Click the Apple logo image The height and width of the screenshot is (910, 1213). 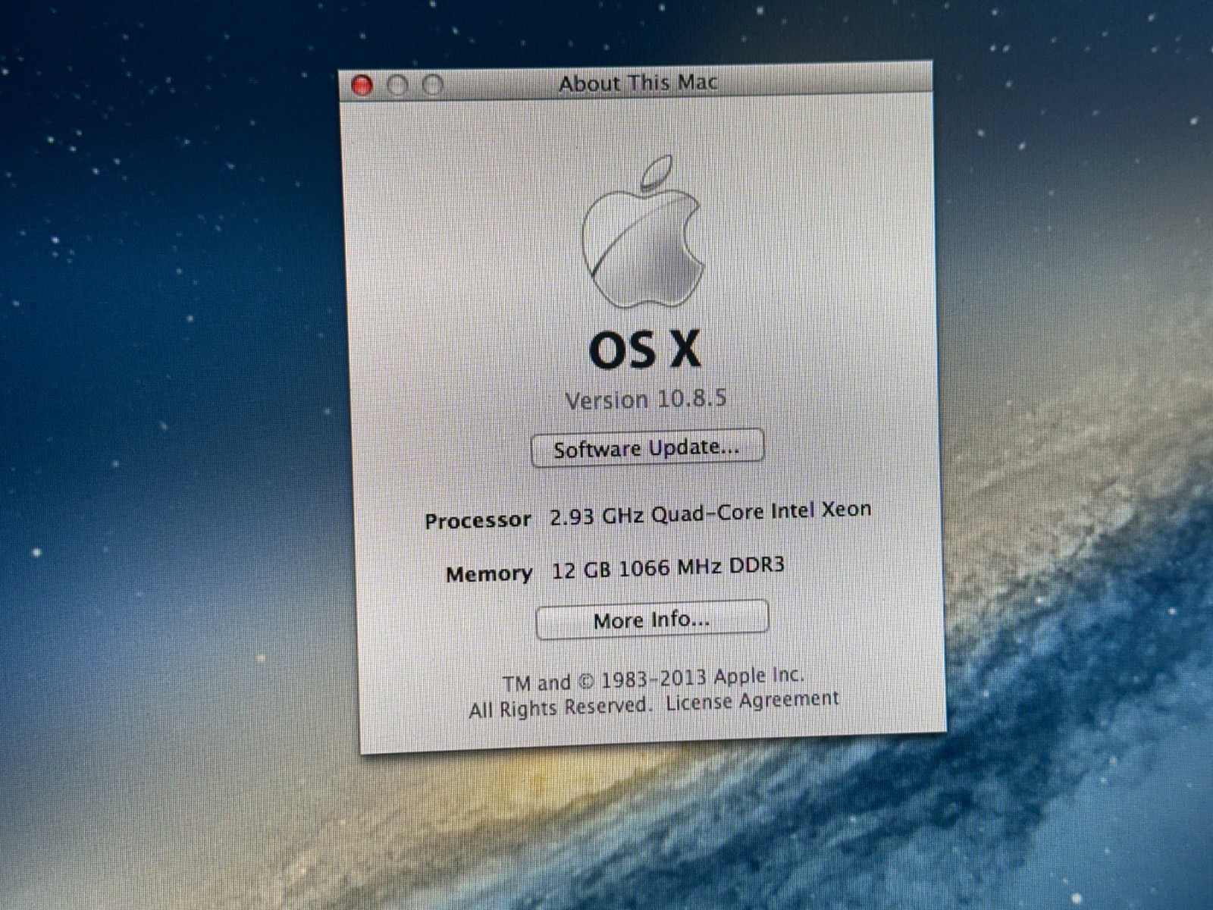click(642, 232)
